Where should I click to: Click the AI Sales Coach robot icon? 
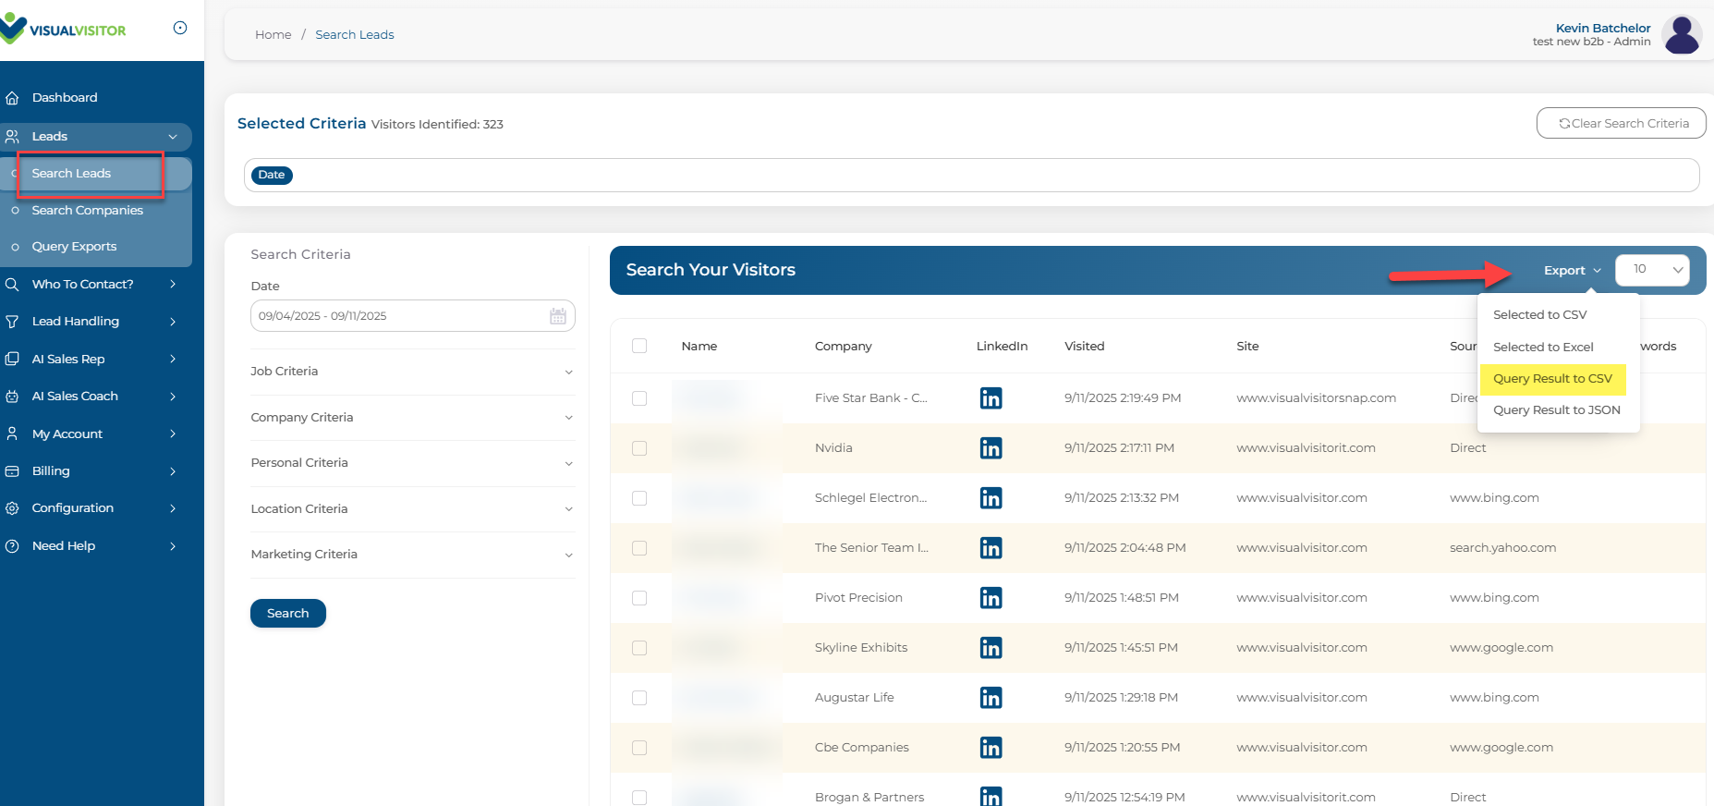coord(12,397)
